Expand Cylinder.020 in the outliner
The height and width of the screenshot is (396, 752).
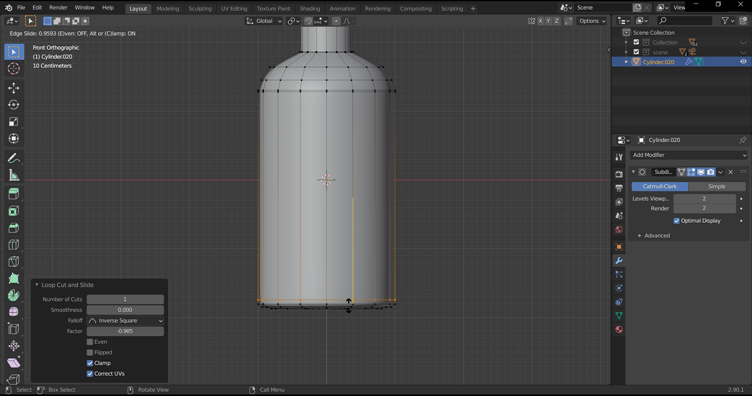pyautogui.click(x=627, y=62)
